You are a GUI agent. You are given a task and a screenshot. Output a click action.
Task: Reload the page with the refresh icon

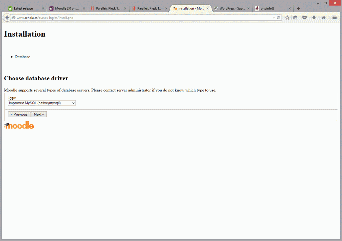[278, 18]
